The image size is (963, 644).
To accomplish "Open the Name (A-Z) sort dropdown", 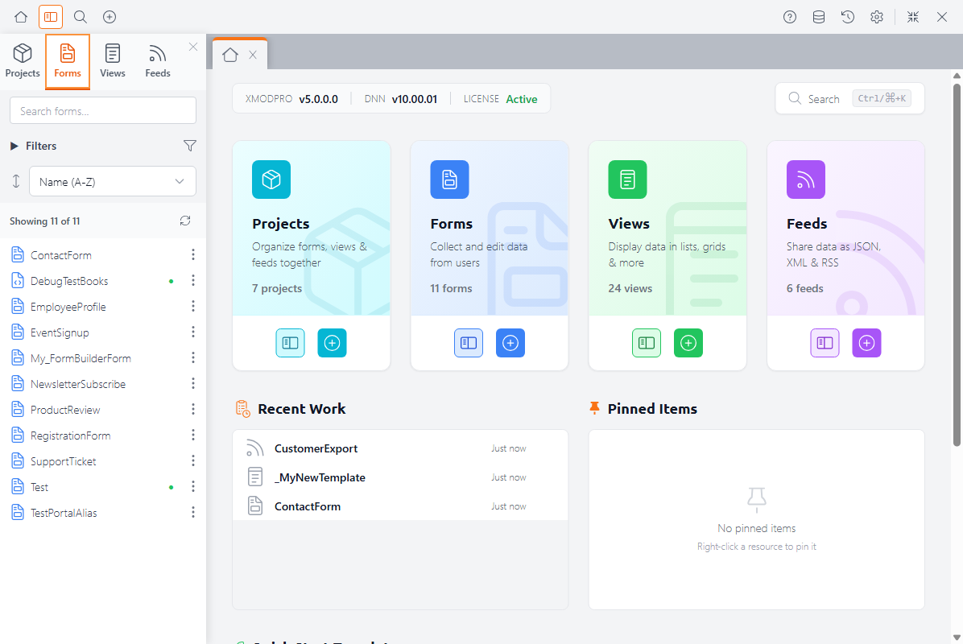I will 113,182.
